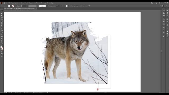Image resolution: width=169 pixels, height=95 pixels.
Task: Select the Eraser tool
Action: coord(2,28)
